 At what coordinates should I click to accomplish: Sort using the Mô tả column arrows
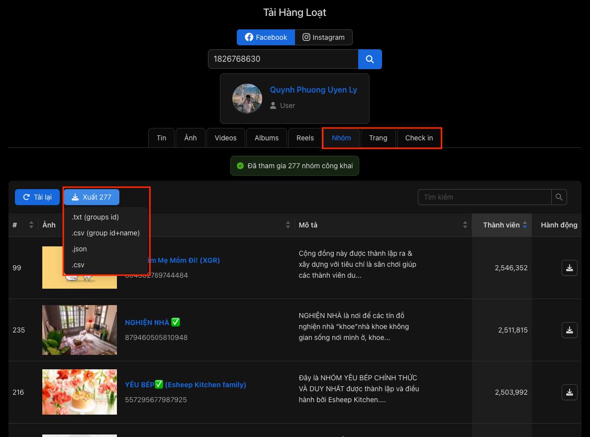click(x=465, y=225)
